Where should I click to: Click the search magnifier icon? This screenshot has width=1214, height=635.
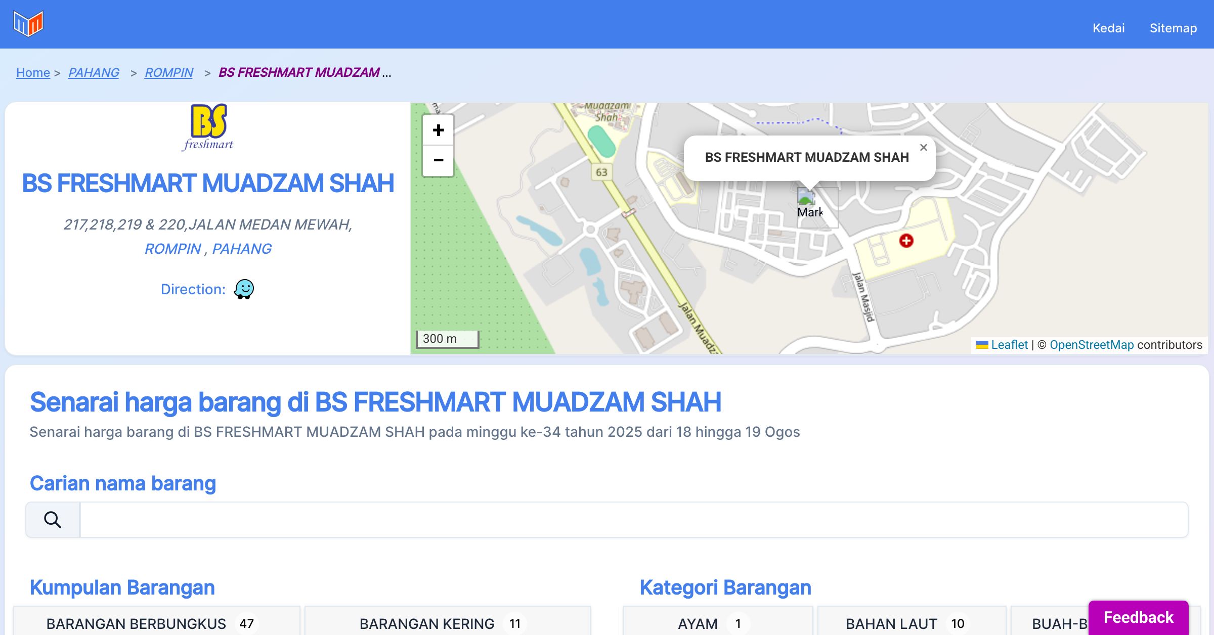(53, 520)
